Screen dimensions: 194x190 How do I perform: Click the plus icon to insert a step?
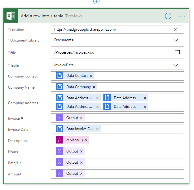[96, 2]
